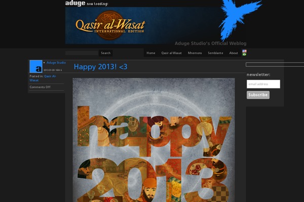Image resolution: width=304 pixels, height=202 pixels.
Task: Open the Qasir Al-Wasat category link
Action: click(43, 78)
